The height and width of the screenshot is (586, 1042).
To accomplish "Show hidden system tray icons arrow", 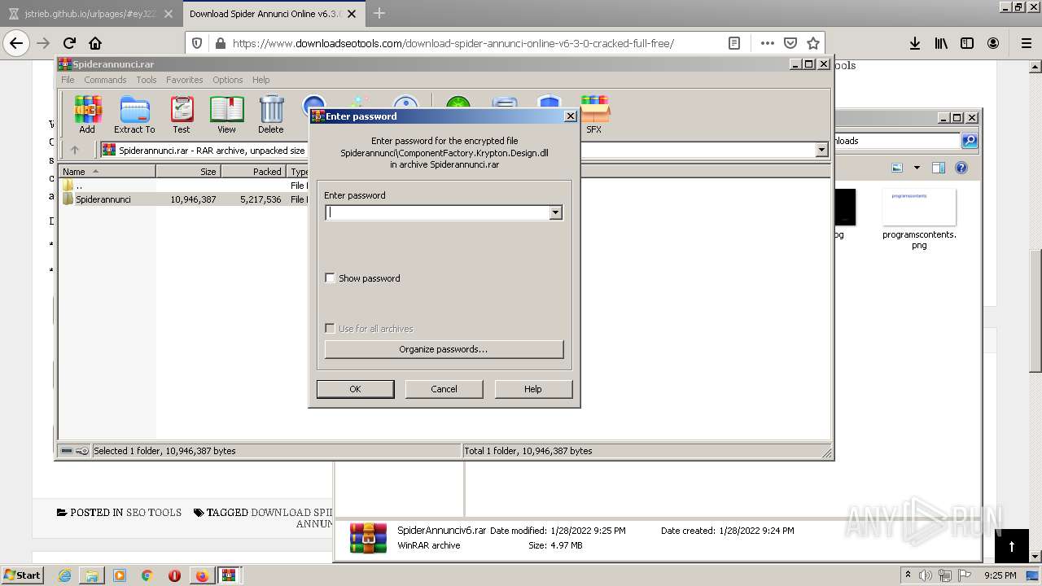I will (908, 575).
